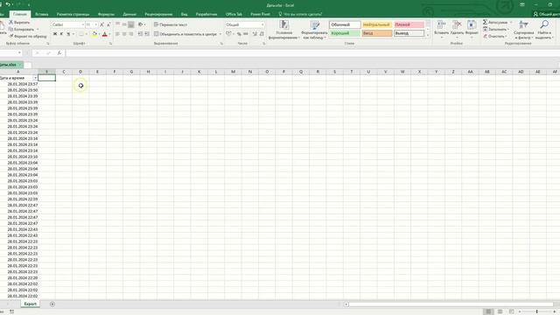Toggle Align Left horizontal alignment
The width and height of the screenshot is (560, 315).
tap(117, 34)
